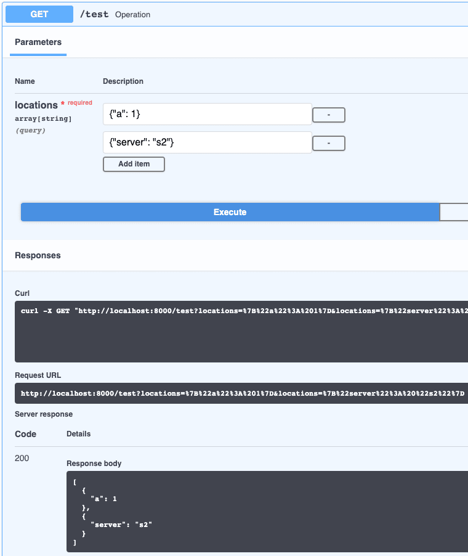Run the request with Execute
This screenshot has width=468, height=556.
230,212
